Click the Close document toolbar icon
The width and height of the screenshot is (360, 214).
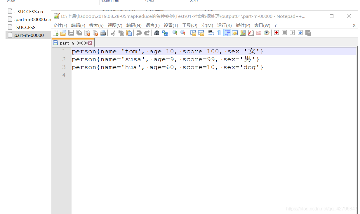(87, 33)
